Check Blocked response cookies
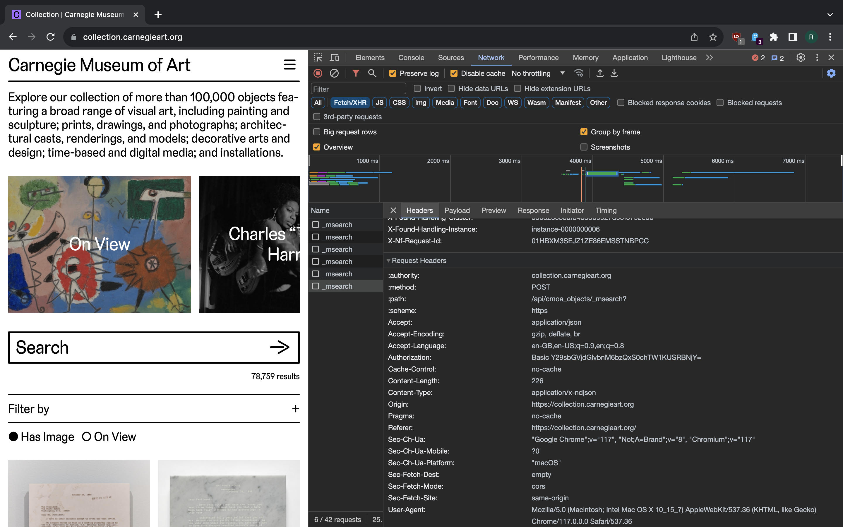The image size is (843, 527). (x=621, y=102)
